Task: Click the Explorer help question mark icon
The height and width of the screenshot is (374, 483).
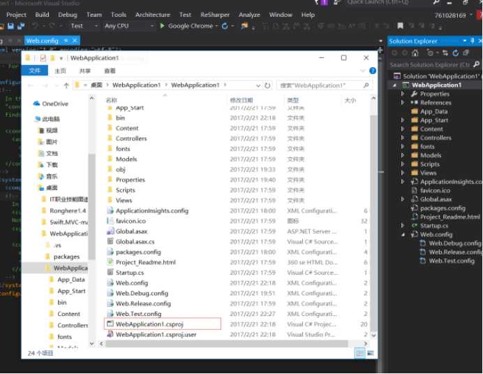Action: click(373, 71)
